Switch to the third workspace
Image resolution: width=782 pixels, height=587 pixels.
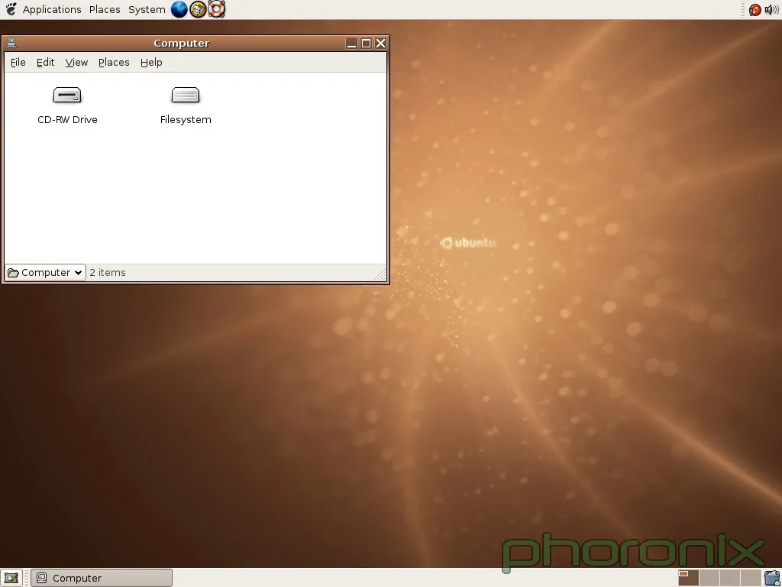coord(729,578)
